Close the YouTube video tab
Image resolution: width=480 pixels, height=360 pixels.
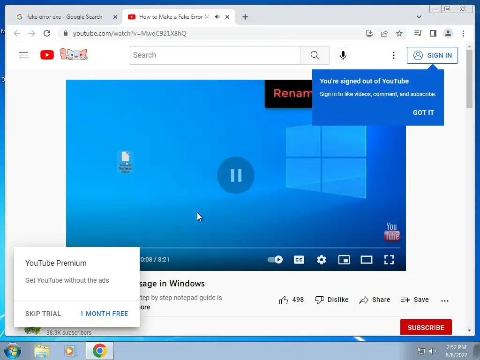tap(227, 17)
